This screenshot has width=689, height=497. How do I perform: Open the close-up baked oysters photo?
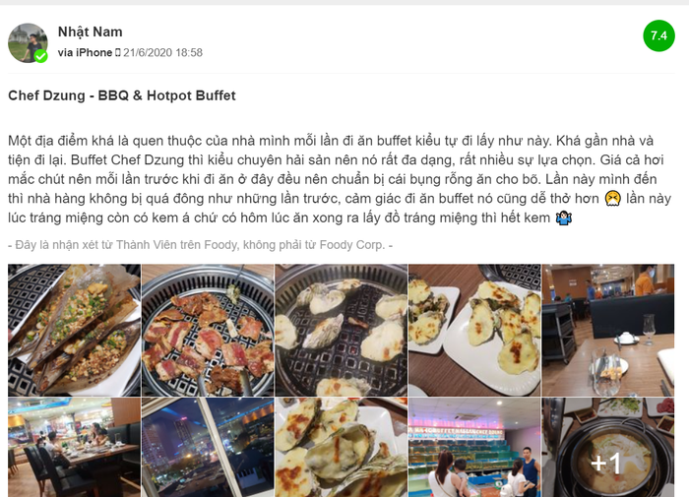coord(342,448)
